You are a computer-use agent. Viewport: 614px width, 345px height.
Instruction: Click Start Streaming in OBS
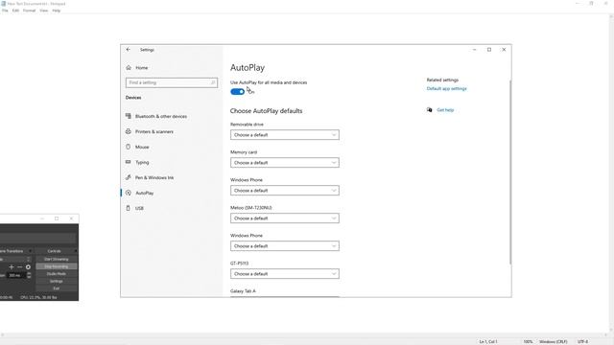click(x=57, y=260)
